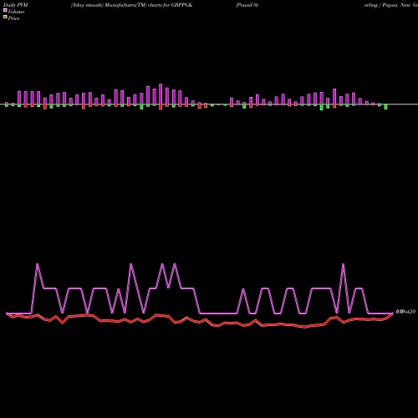The width and height of the screenshot is (418, 418).
Task: Select the 'Volume' legend label
Action: click(x=16, y=12)
